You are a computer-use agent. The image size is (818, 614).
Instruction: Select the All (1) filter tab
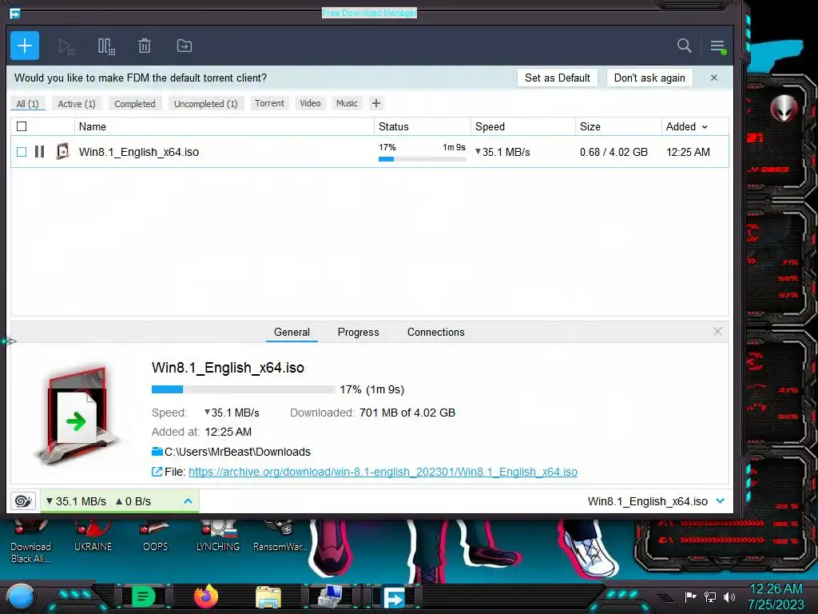click(28, 104)
